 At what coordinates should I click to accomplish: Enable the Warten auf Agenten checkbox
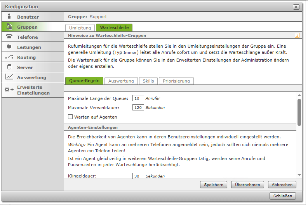pyautogui.click(x=70, y=117)
